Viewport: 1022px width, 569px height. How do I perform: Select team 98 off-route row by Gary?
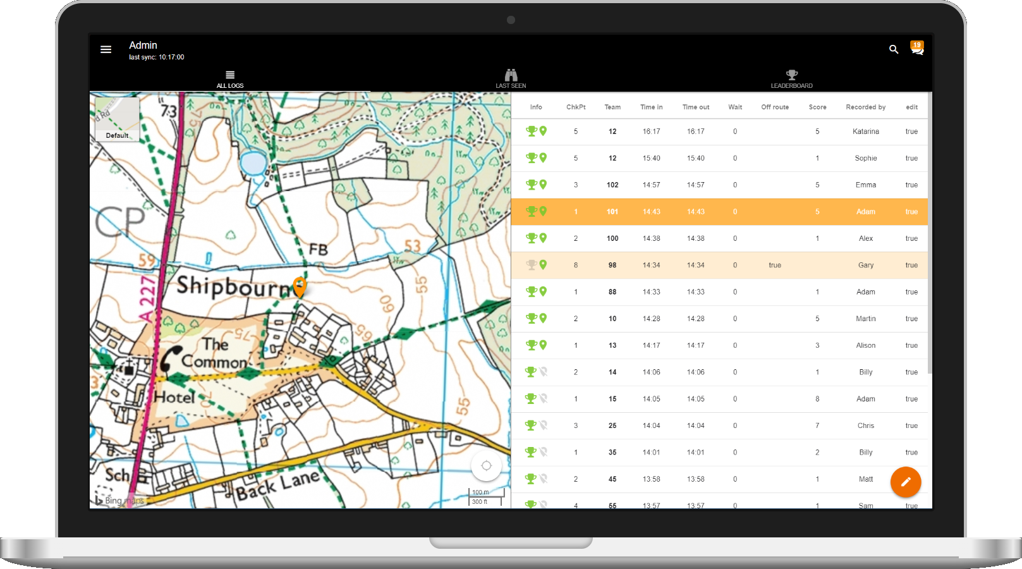tap(719, 266)
